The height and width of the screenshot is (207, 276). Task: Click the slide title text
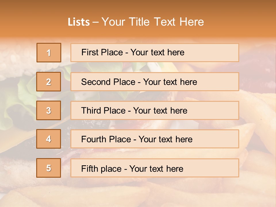136,22
